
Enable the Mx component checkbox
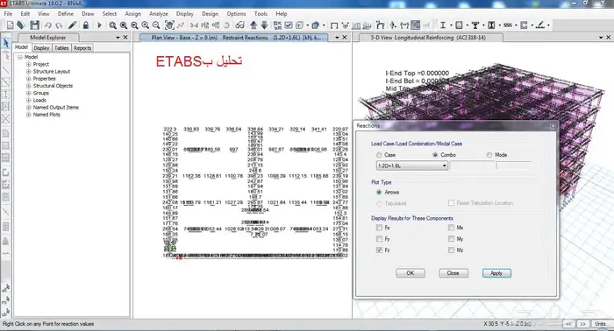click(x=451, y=228)
